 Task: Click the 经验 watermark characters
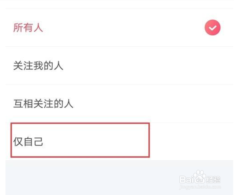(213, 180)
